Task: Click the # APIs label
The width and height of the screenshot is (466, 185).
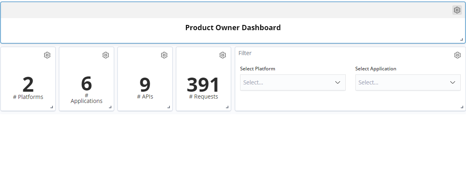Action: tap(145, 97)
